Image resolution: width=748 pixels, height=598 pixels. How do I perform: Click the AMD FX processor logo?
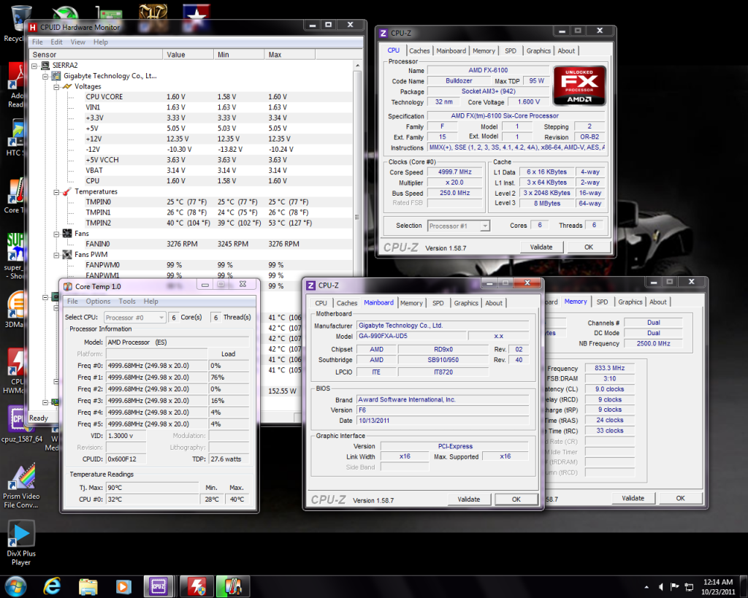(579, 86)
